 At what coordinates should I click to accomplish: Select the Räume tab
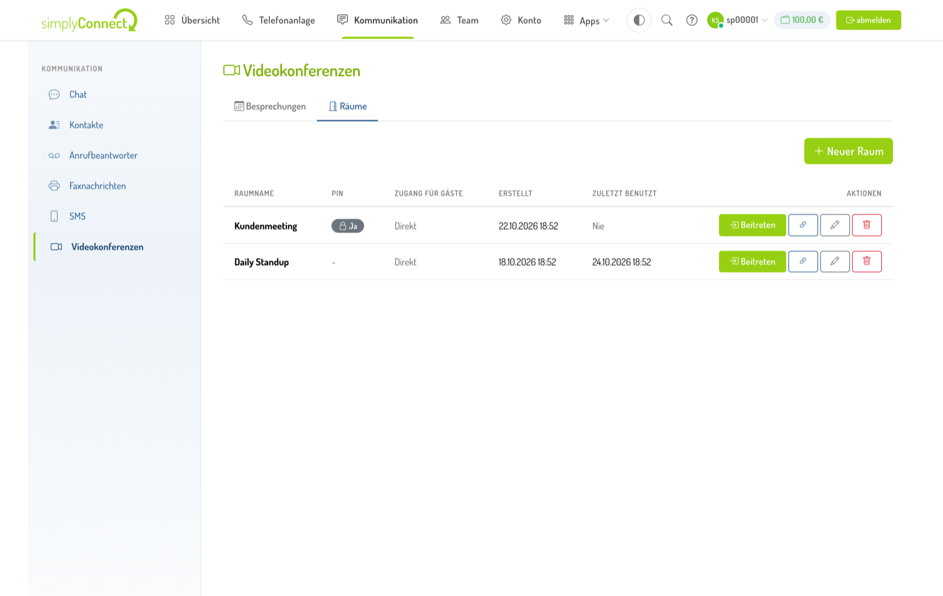click(348, 107)
